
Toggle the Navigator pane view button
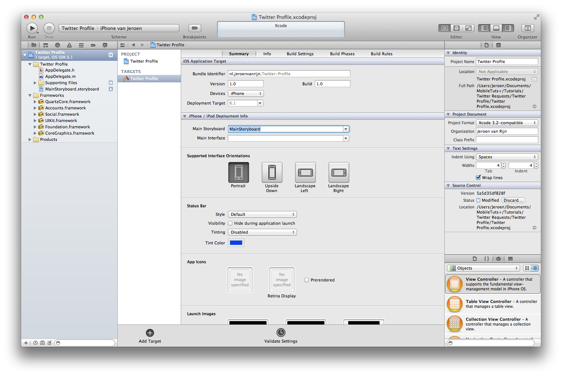tap(484, 28)
